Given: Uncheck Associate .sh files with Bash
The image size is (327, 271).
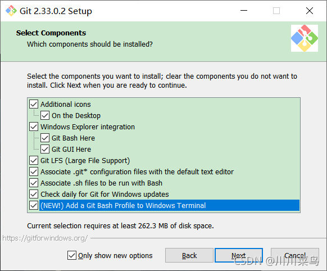Looking at the screenshot, I should point(34,183).
